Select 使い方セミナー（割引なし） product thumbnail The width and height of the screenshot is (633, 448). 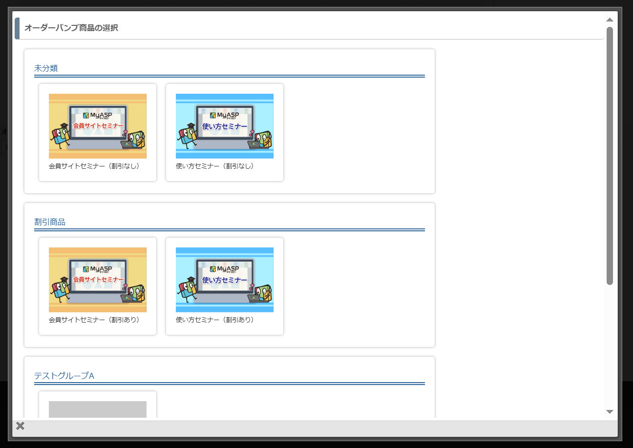225,126
